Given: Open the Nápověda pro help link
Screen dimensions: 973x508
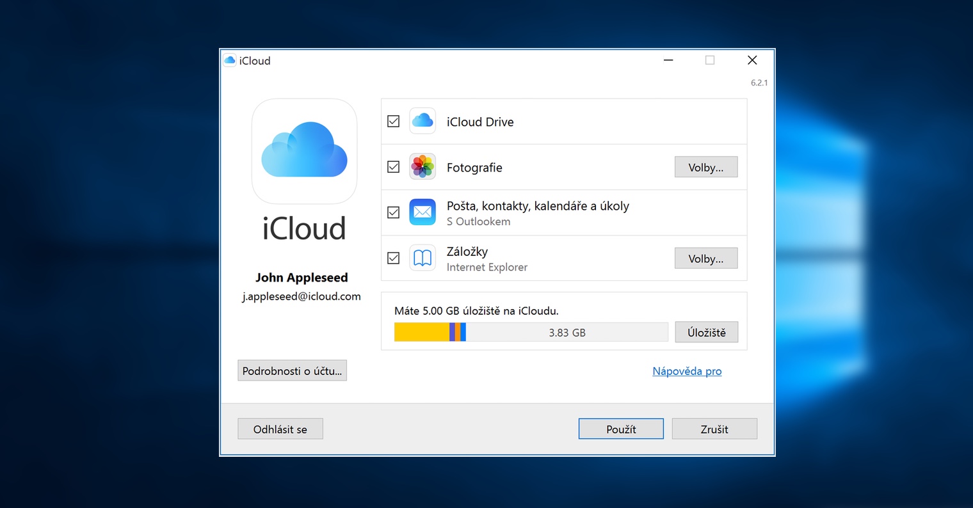Looking at the screenshot, I should [x=687, y=371].
